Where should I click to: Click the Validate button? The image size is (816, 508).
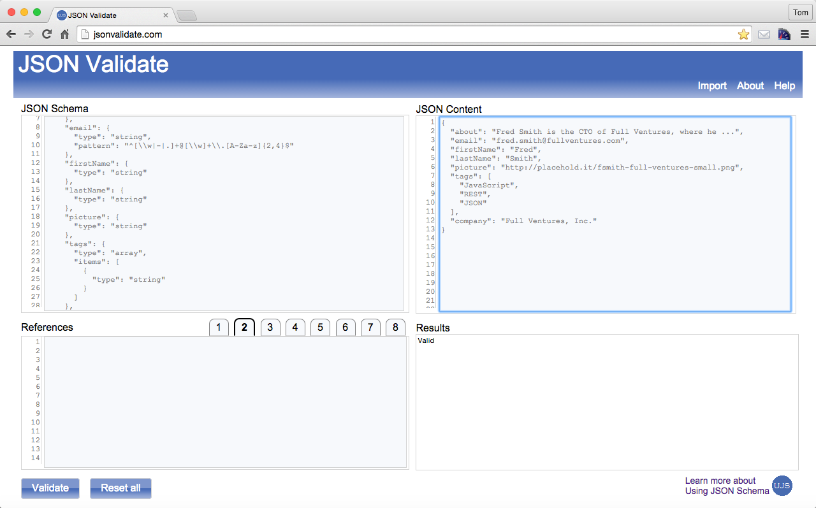tap(50, 488)
